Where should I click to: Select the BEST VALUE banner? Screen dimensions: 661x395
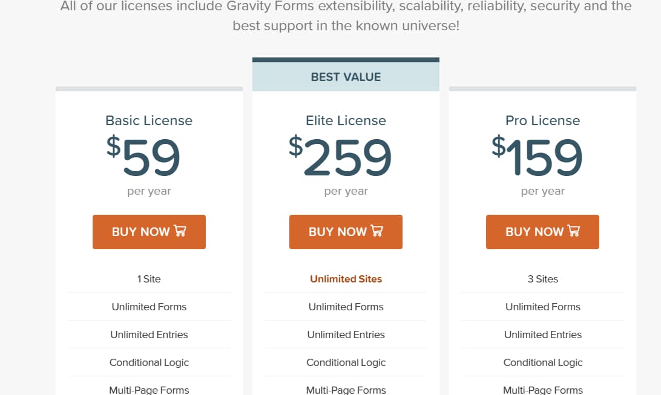[346, 76]
